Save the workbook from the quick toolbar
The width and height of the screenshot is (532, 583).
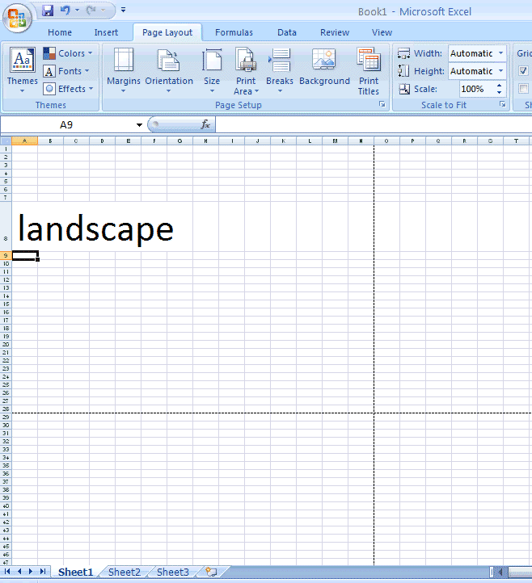pyautogui.click(x=48, y=10)
